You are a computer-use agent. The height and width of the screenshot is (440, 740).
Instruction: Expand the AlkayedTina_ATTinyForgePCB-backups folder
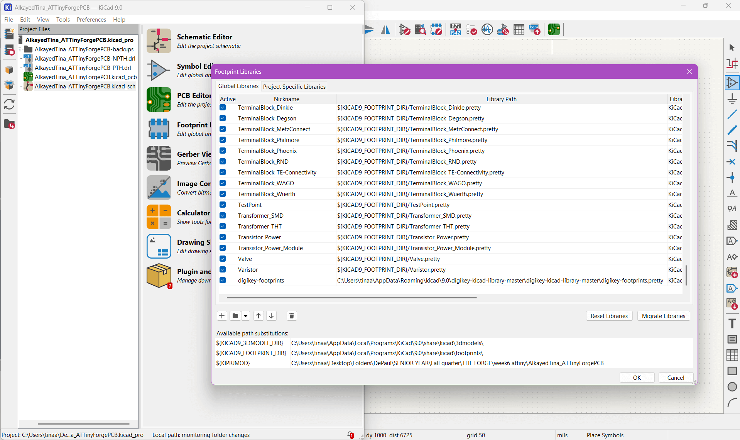(20, 49)
